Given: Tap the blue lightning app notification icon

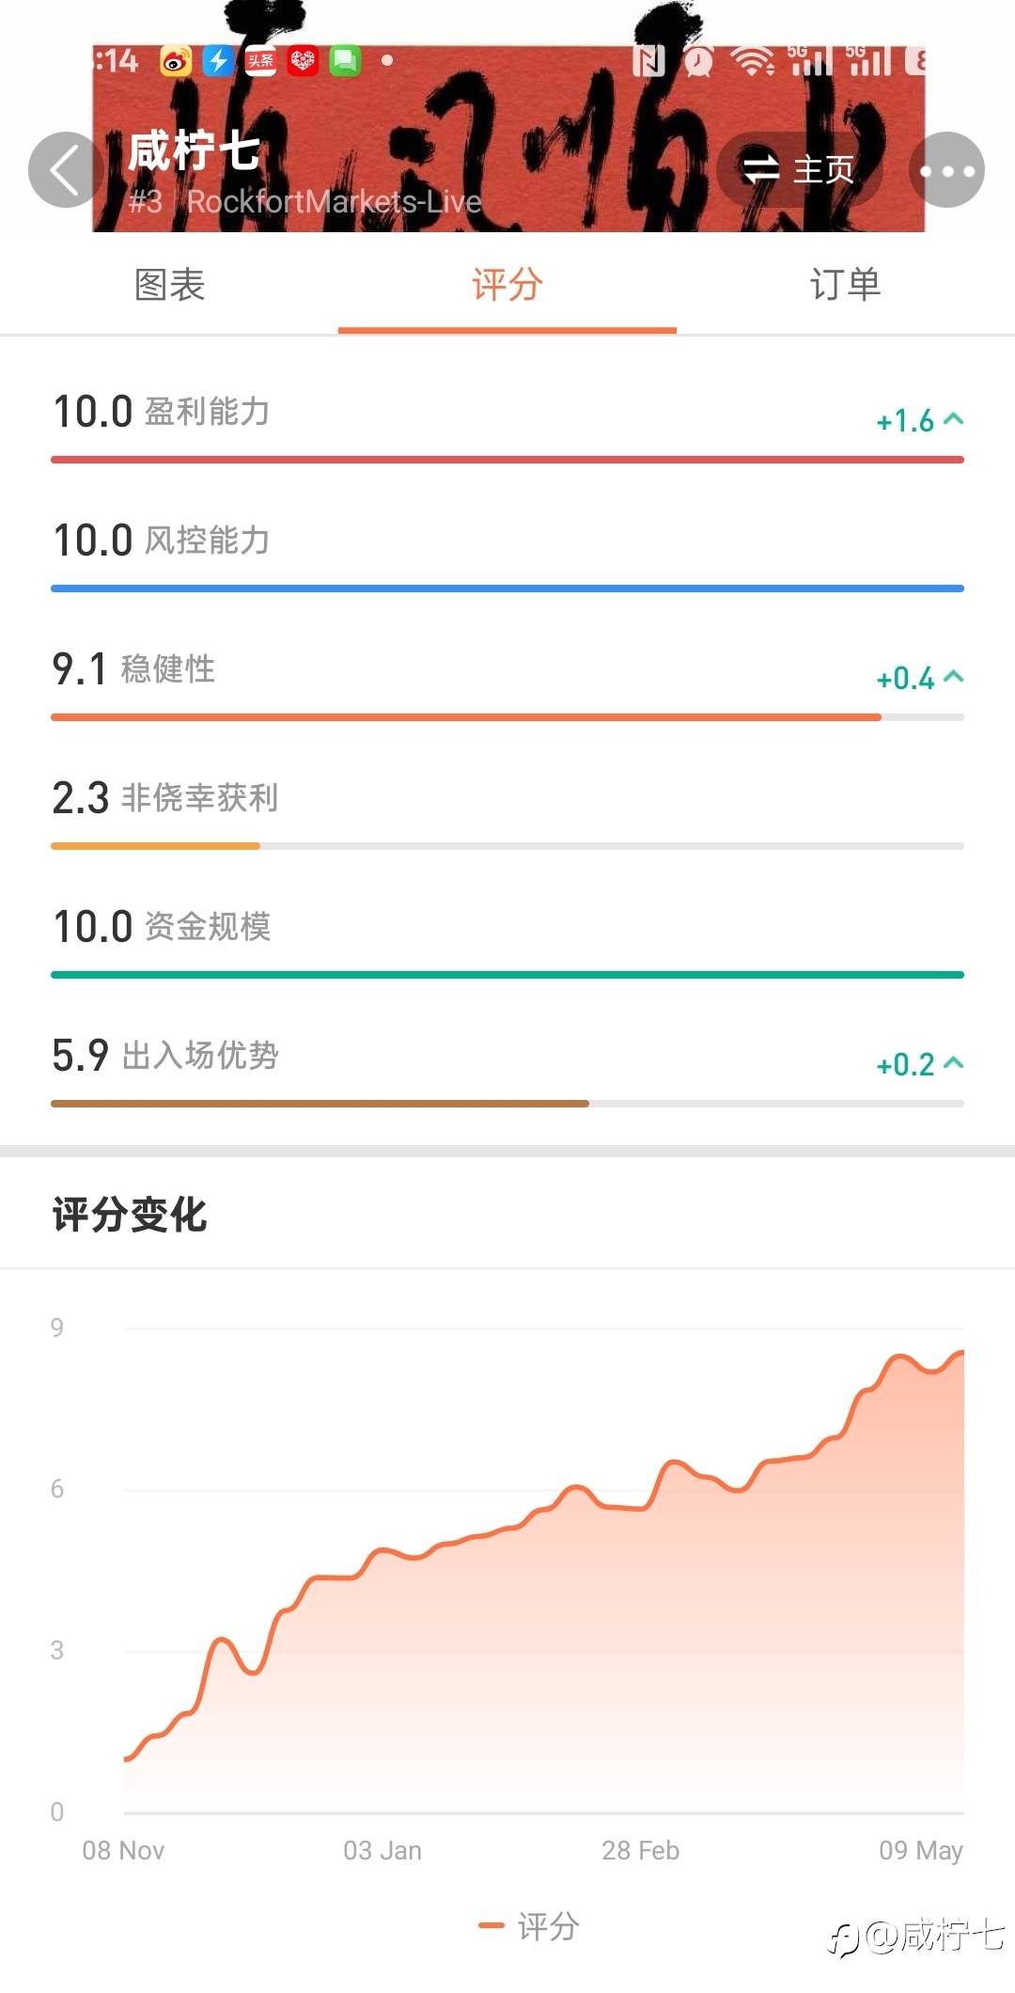Looking at the screenshot, I should tap(218, 61).
